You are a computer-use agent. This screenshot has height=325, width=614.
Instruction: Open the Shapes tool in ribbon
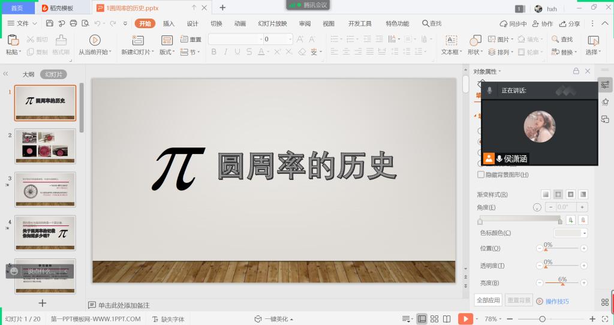474,40
